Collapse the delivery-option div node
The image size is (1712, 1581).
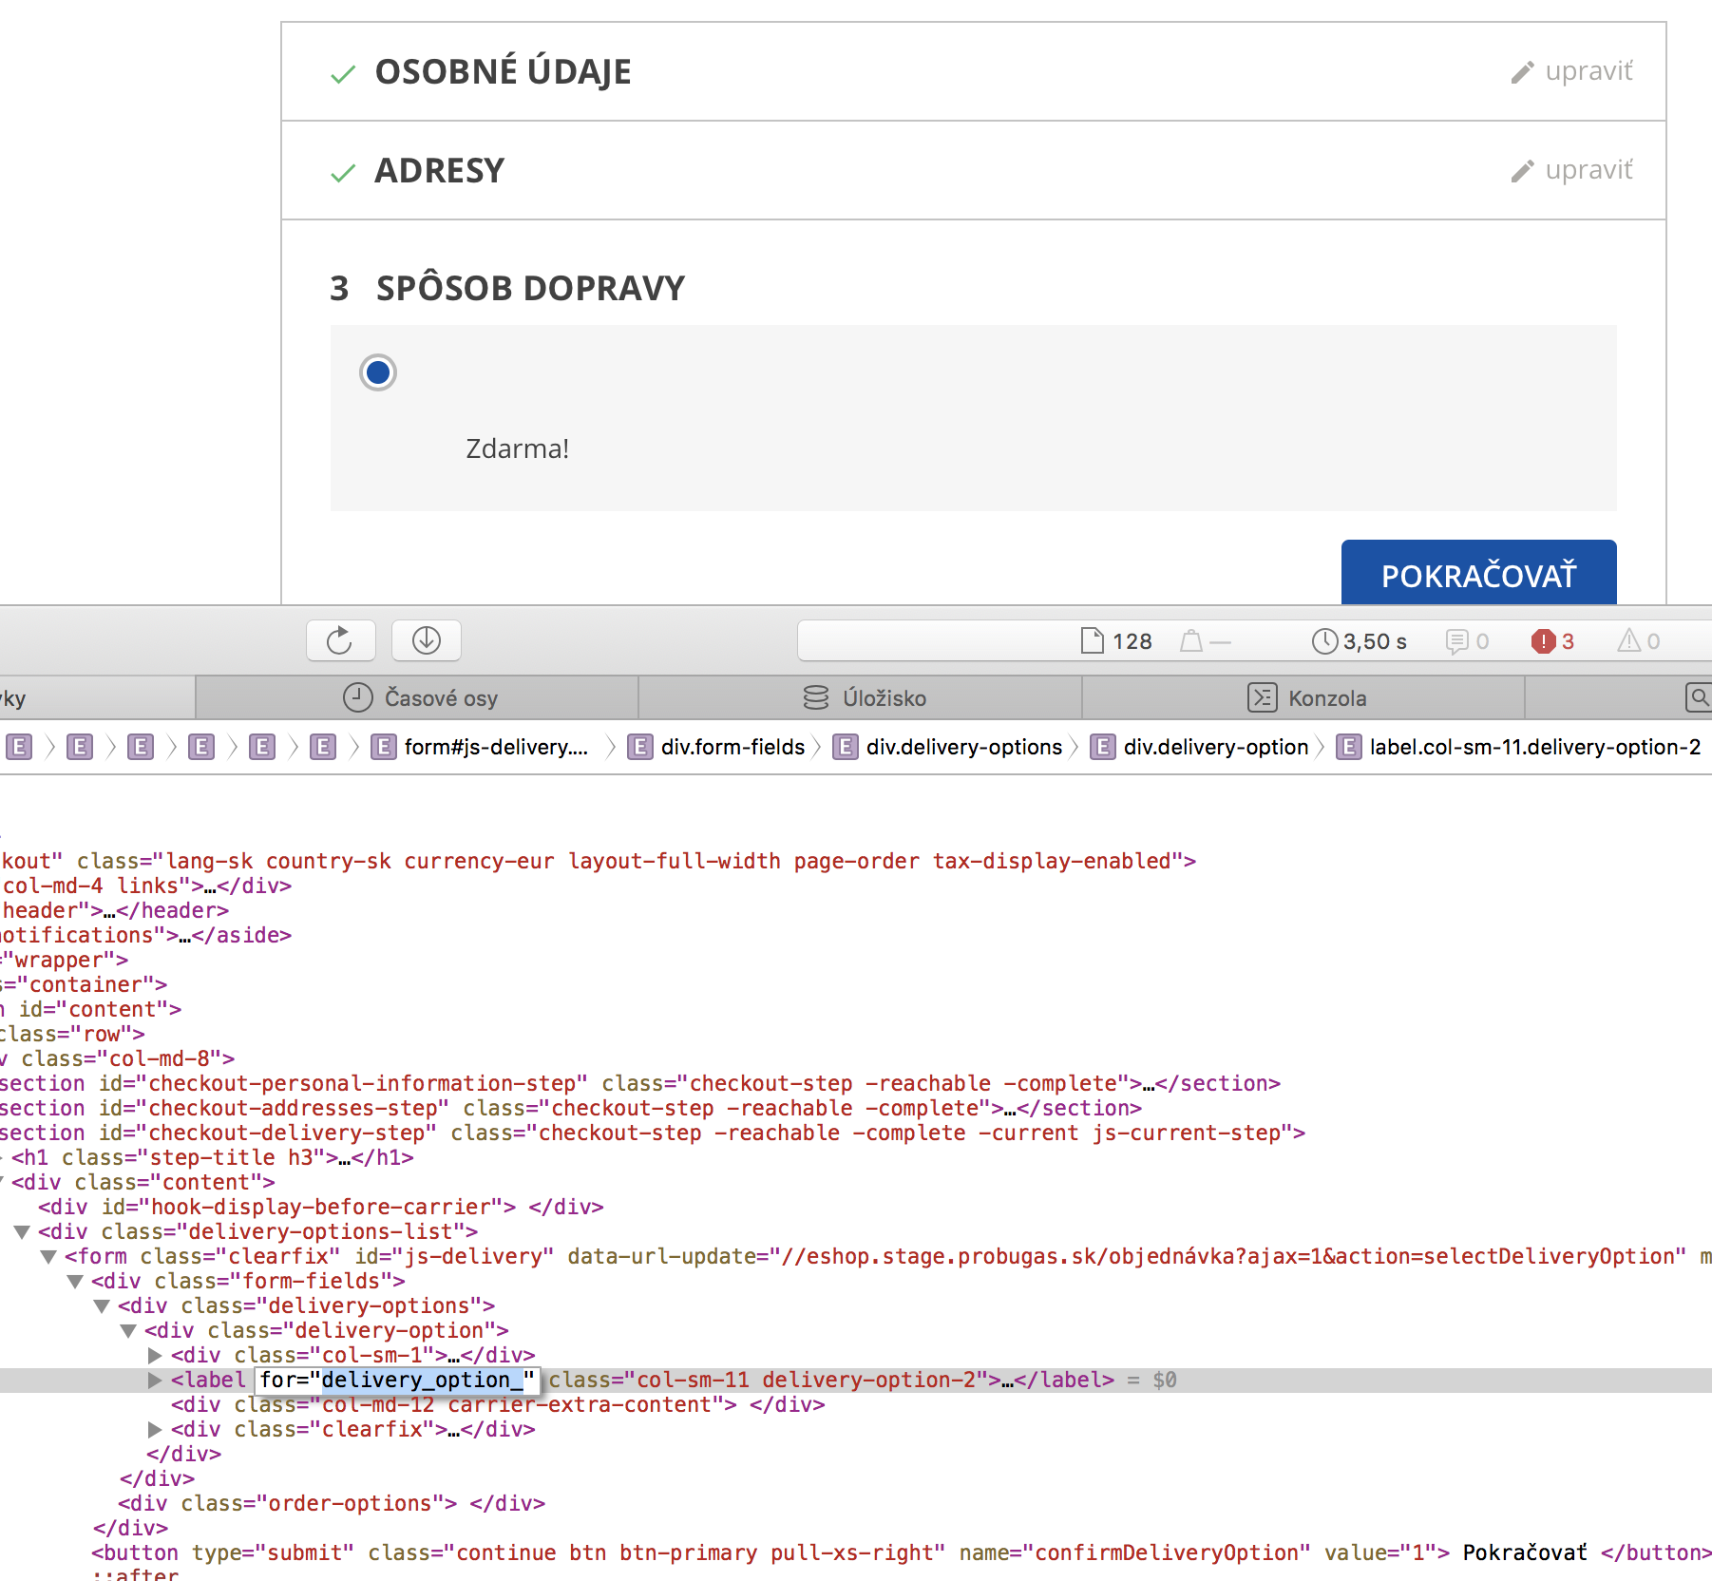(128, 1331)
